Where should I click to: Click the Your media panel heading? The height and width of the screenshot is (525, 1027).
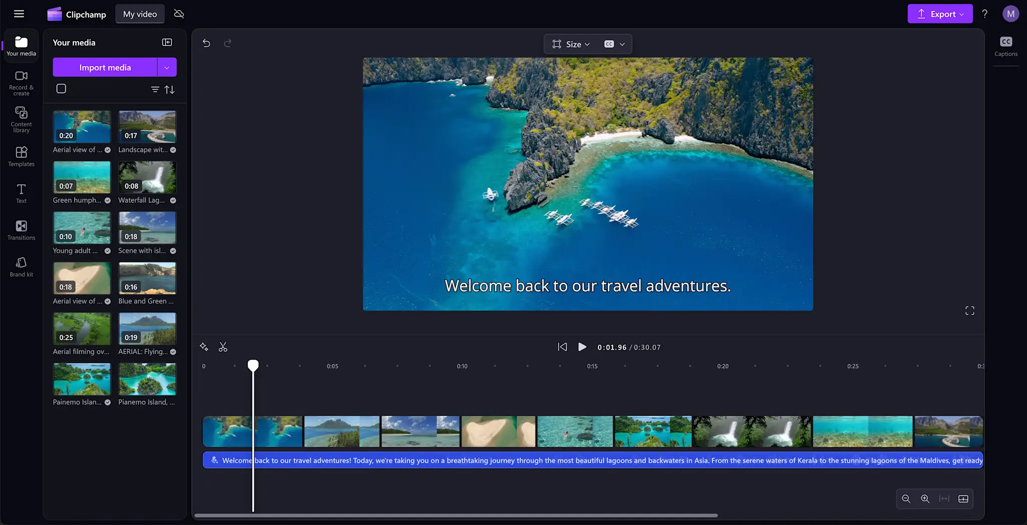74,43
